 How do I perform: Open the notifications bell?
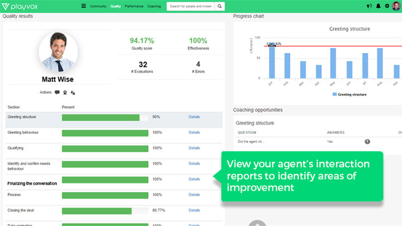[378, 6]
